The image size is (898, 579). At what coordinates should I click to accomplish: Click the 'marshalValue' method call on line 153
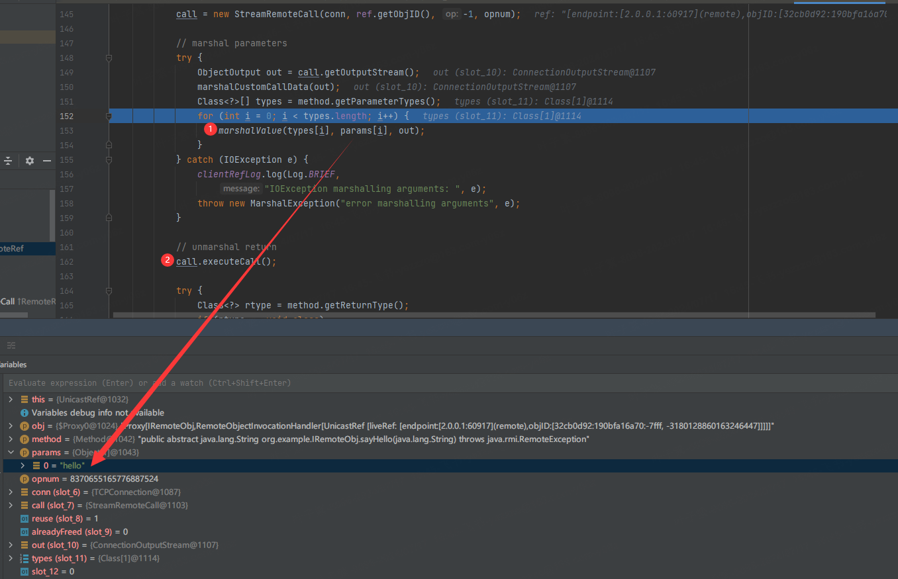click(x=250, y=131)
